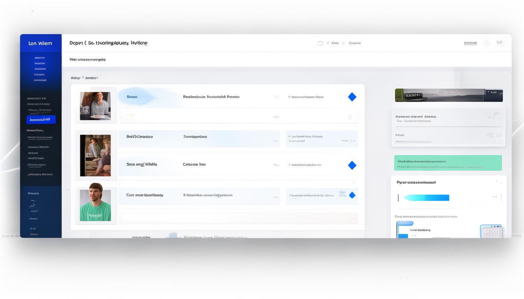Click the landscape banner image on the right
Screen dimensions: 524x299
click(448, 95)
